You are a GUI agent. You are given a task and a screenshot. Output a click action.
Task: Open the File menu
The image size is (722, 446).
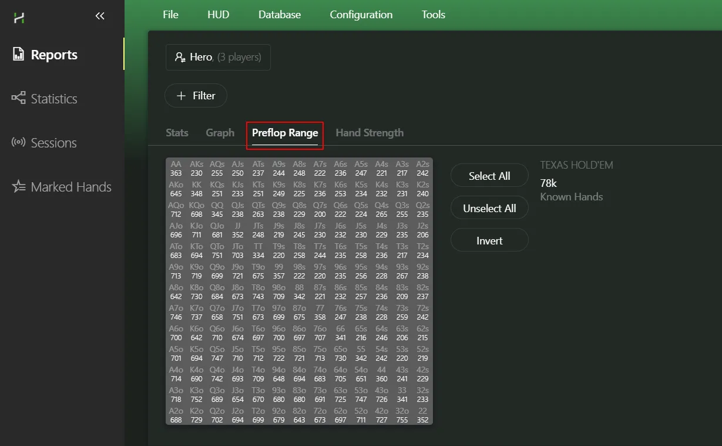(x=170, y=15)
